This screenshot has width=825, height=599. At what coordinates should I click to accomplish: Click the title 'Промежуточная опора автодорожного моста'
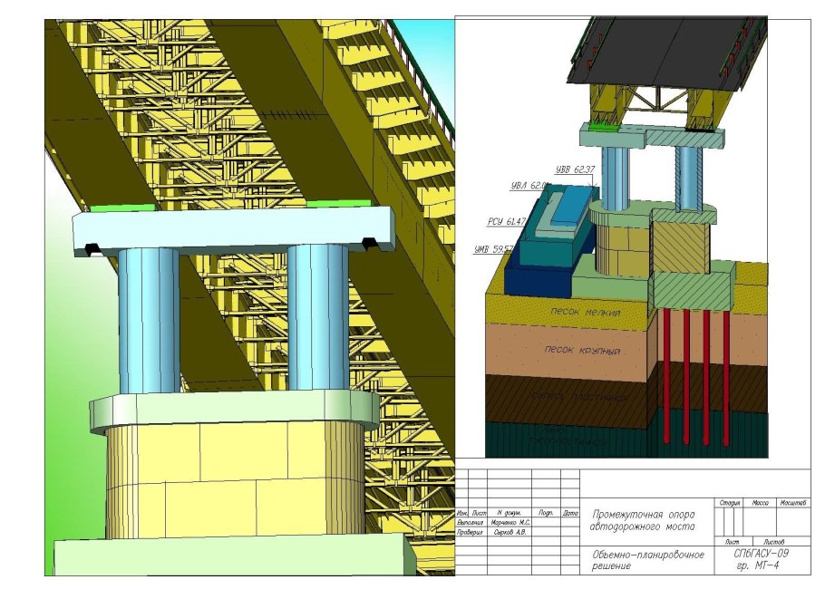click(643, 519)
